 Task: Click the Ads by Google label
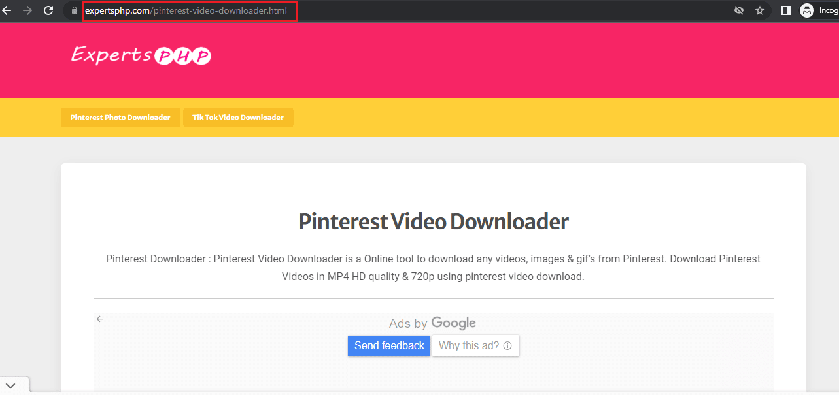point(432,323)
